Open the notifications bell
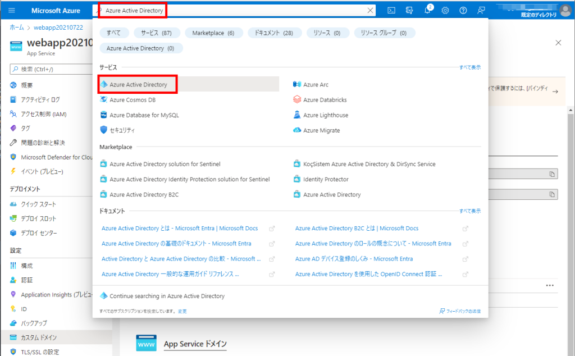Viewport: 575px width, 356px height. pyautogui.click(x=427, y=10)
